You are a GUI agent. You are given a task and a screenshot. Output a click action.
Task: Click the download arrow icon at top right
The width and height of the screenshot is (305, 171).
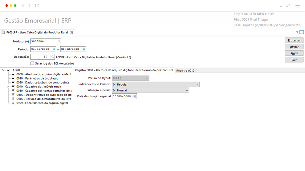pyautogui.click(x=281, y=6)
